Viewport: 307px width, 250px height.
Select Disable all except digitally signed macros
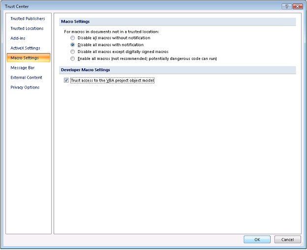pyautogui.click(x=73, y=52)
